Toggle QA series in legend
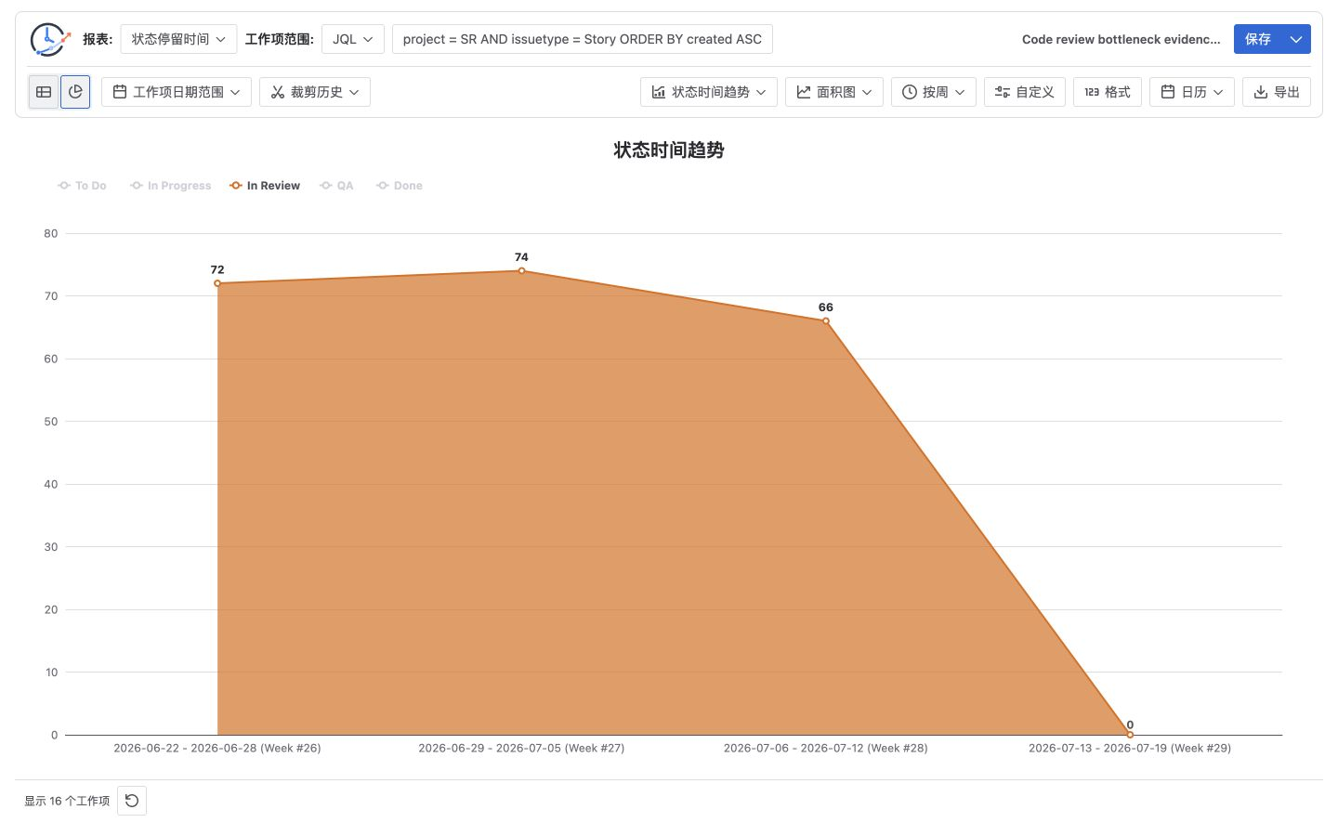 336,186
